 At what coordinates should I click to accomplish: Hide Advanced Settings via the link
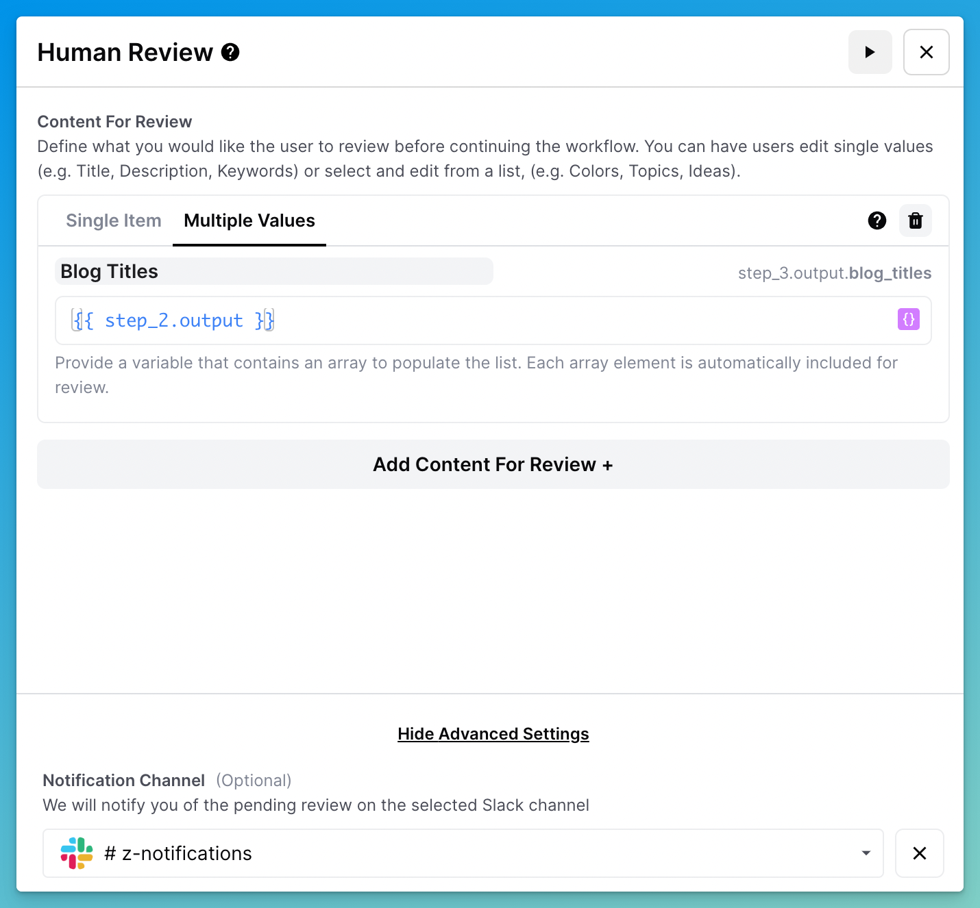click(x=493, y=734)
